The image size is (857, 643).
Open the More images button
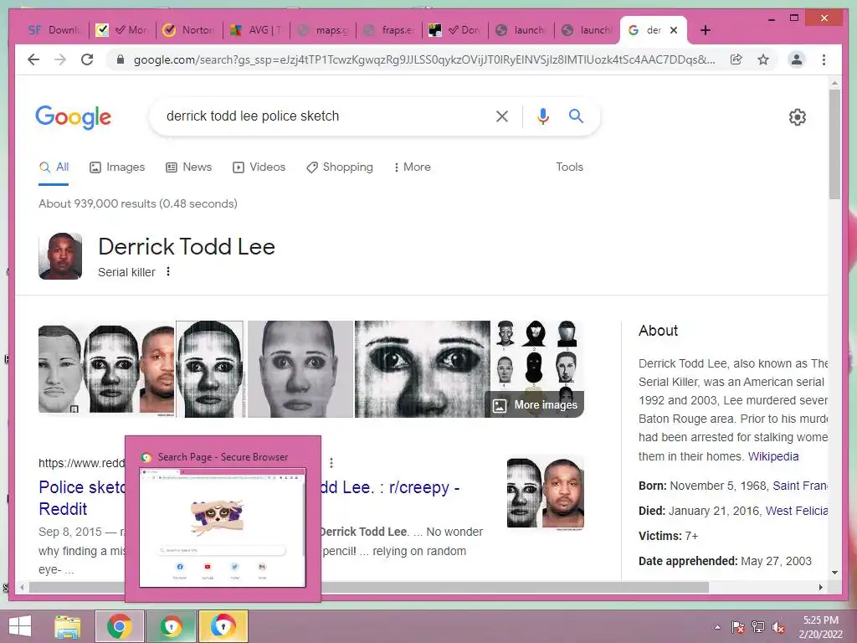535,405
